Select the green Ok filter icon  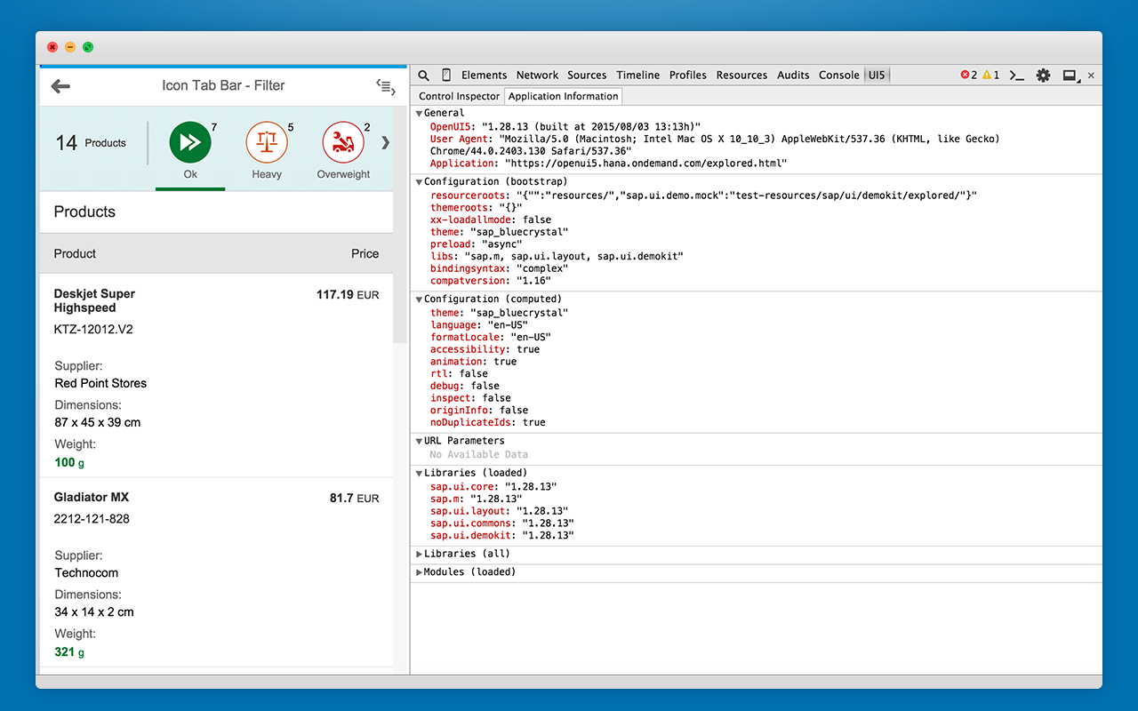click(x=189, y=142)
